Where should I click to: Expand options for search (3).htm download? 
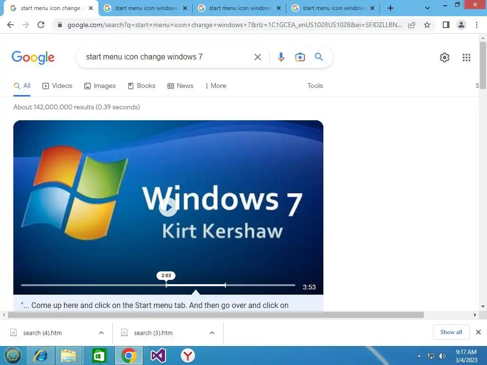pos(212,333)
